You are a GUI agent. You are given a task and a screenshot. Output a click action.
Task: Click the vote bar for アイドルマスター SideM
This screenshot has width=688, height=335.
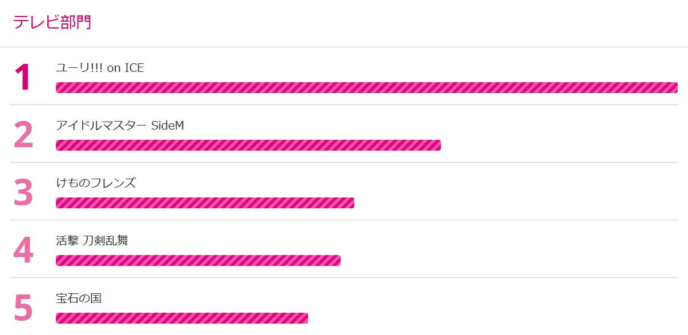(248, 145)
